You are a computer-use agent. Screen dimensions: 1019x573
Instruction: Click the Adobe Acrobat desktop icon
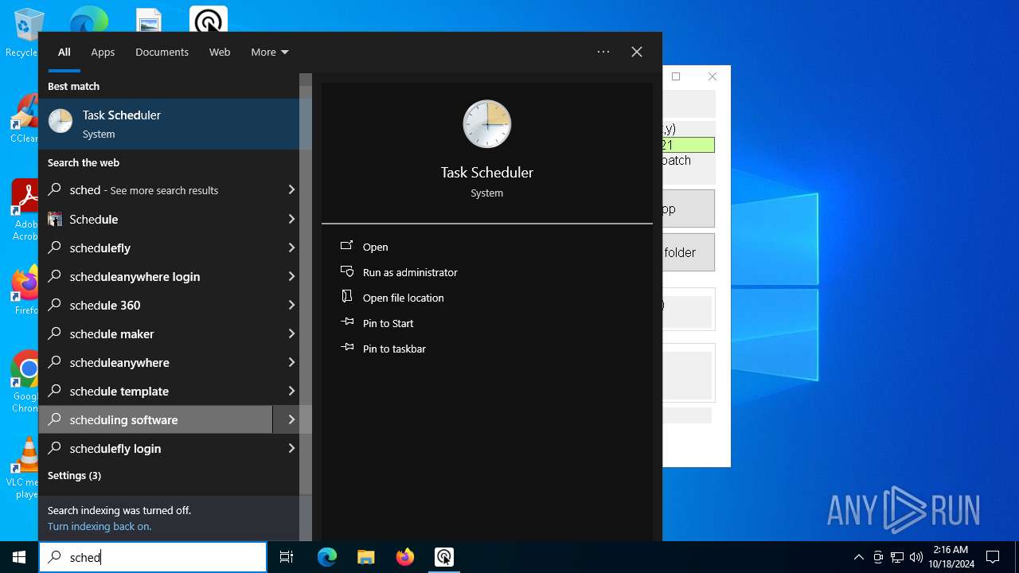(x=25, y=211)
